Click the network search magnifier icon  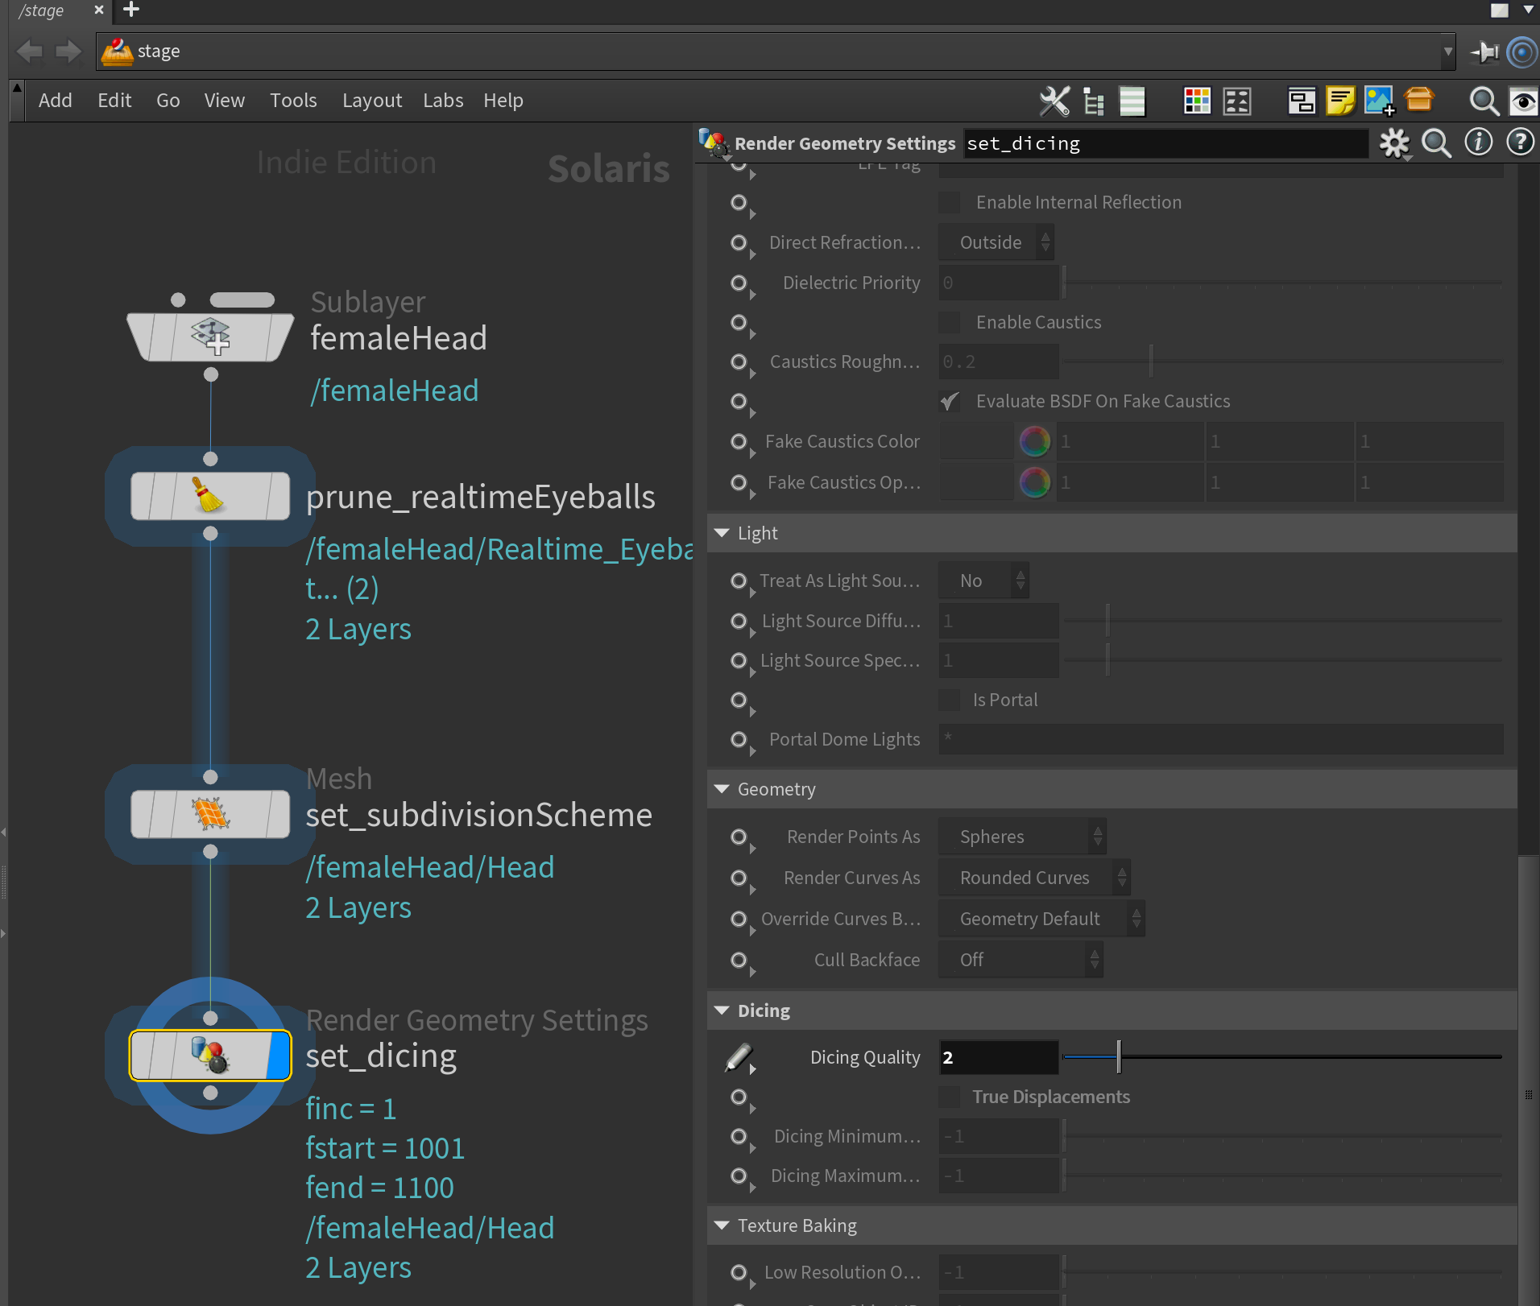1483,101
